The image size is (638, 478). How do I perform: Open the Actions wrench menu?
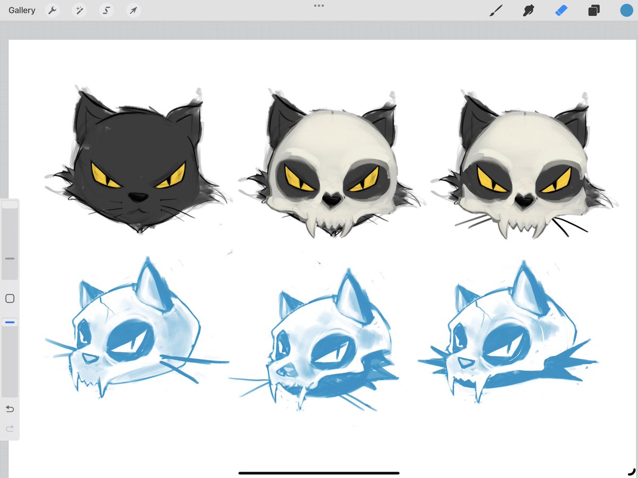(x=52, y=10)
